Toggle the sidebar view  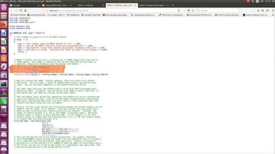[x=267, y=10]
